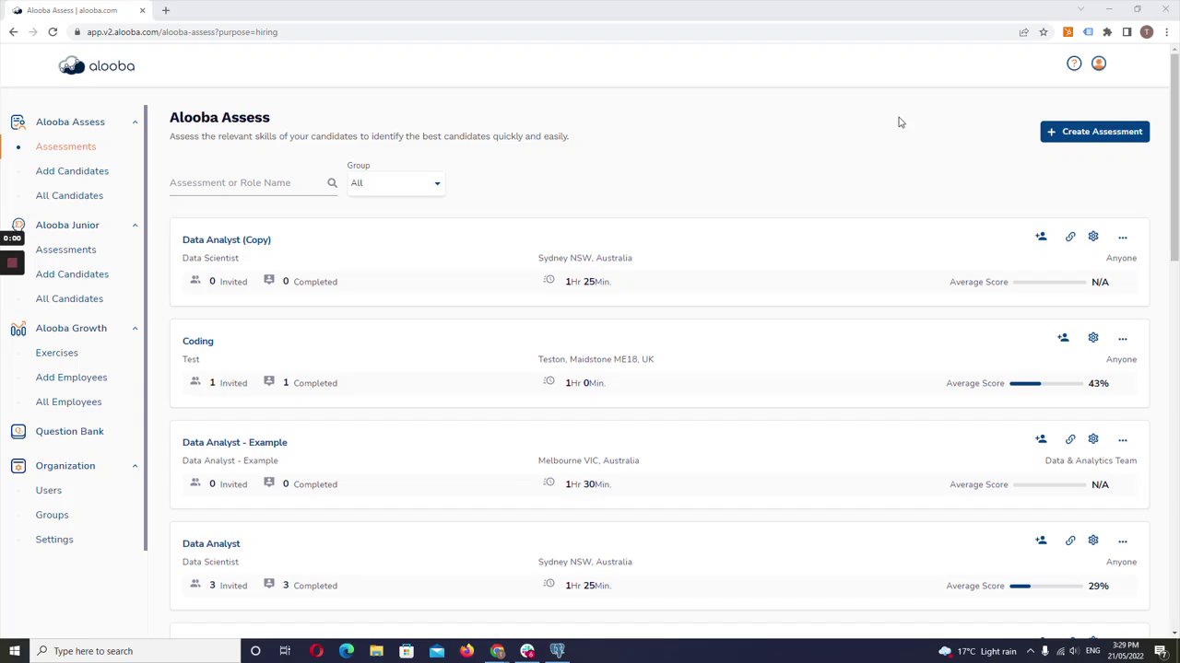Click the Data Analyst average score bar at 29%

pyautogui.click(x=1045, y=586)
